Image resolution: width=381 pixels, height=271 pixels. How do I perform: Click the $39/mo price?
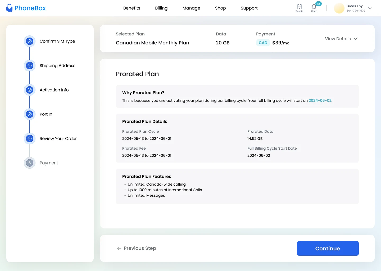281,43
